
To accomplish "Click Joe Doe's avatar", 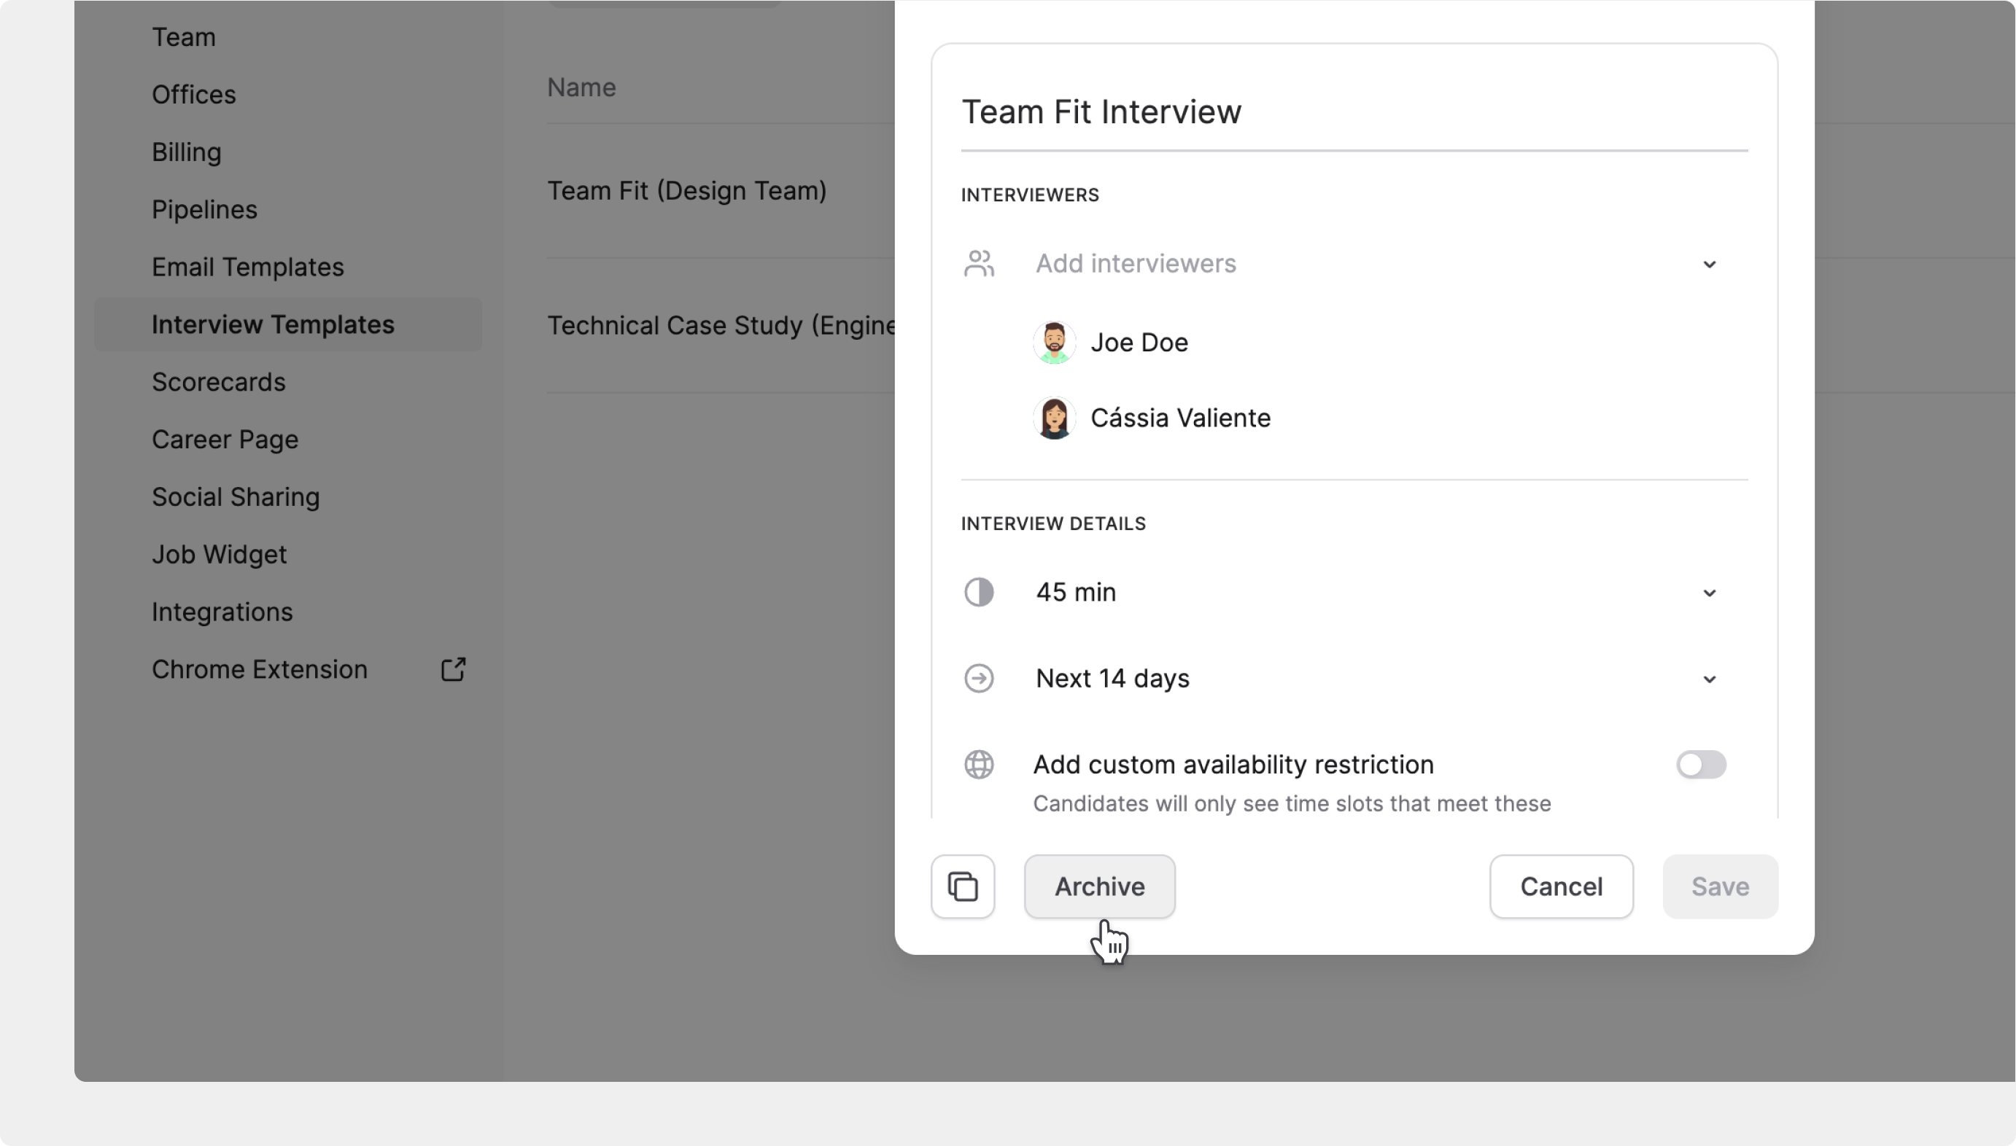I will 1054,343.
